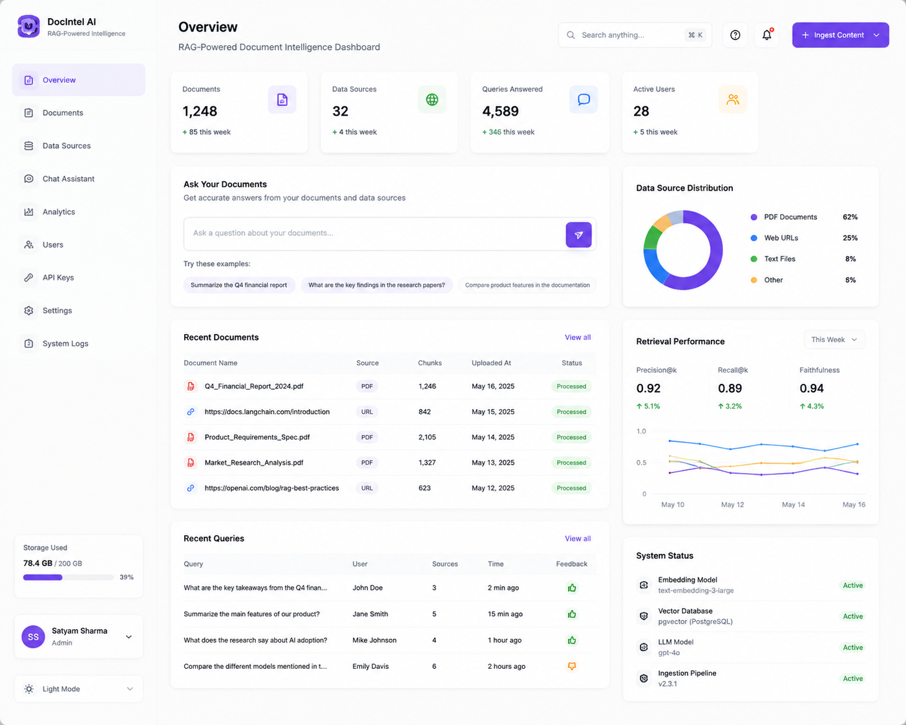Click the DocIntel AI logo icon

click(x=28, y=26)
